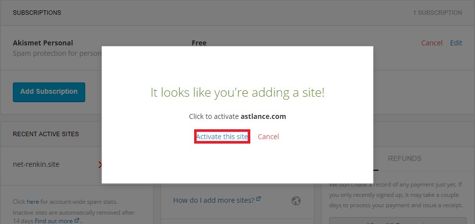Viewport: 475px width, 224px height.
Task: Click the Activate this site link
Action: pyautogui.click(x=222, y=137)
